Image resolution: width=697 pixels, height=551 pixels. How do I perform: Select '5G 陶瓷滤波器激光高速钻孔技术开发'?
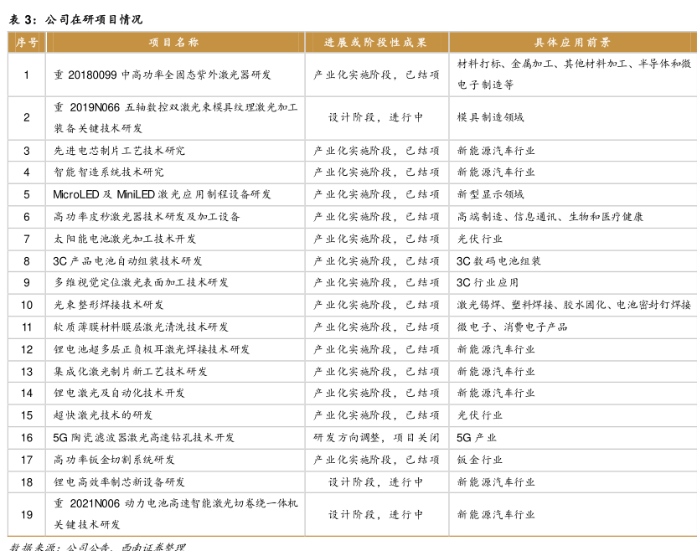click(x=143, y=437)
